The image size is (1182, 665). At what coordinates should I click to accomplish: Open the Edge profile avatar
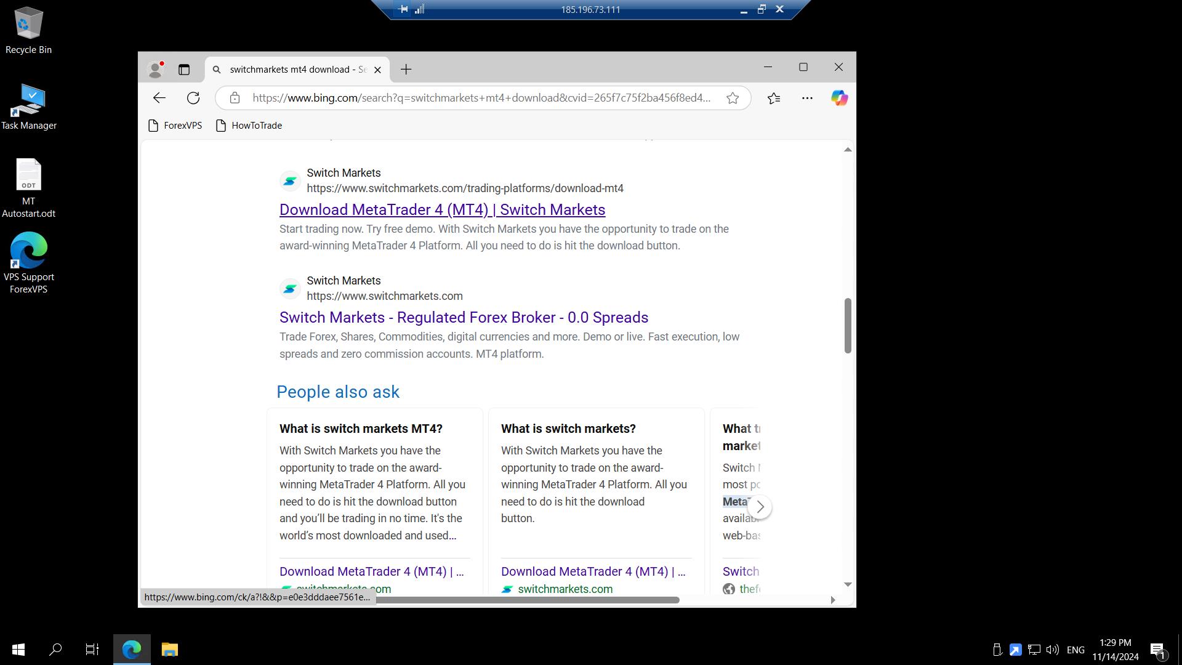[156, 70]
